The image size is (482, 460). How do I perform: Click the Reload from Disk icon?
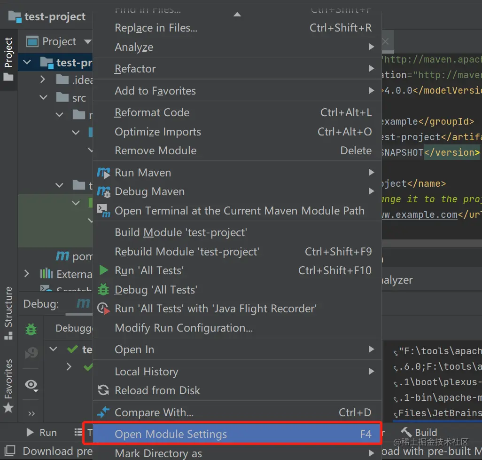pyautogui.click(x=103, y=390)
